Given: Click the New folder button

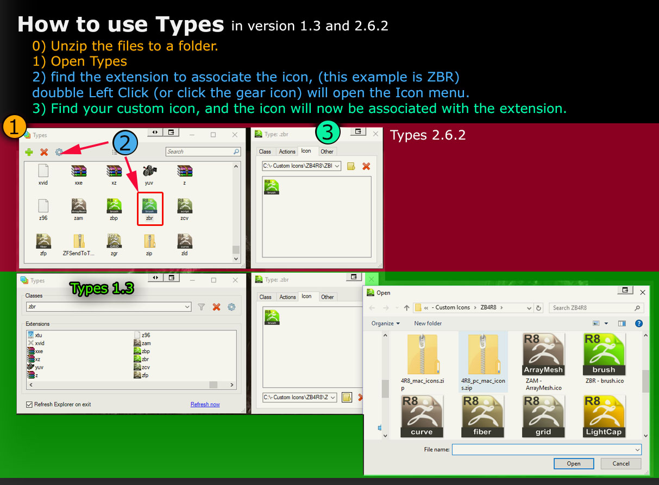Looking at the screenshot, I should coord(428,323).
